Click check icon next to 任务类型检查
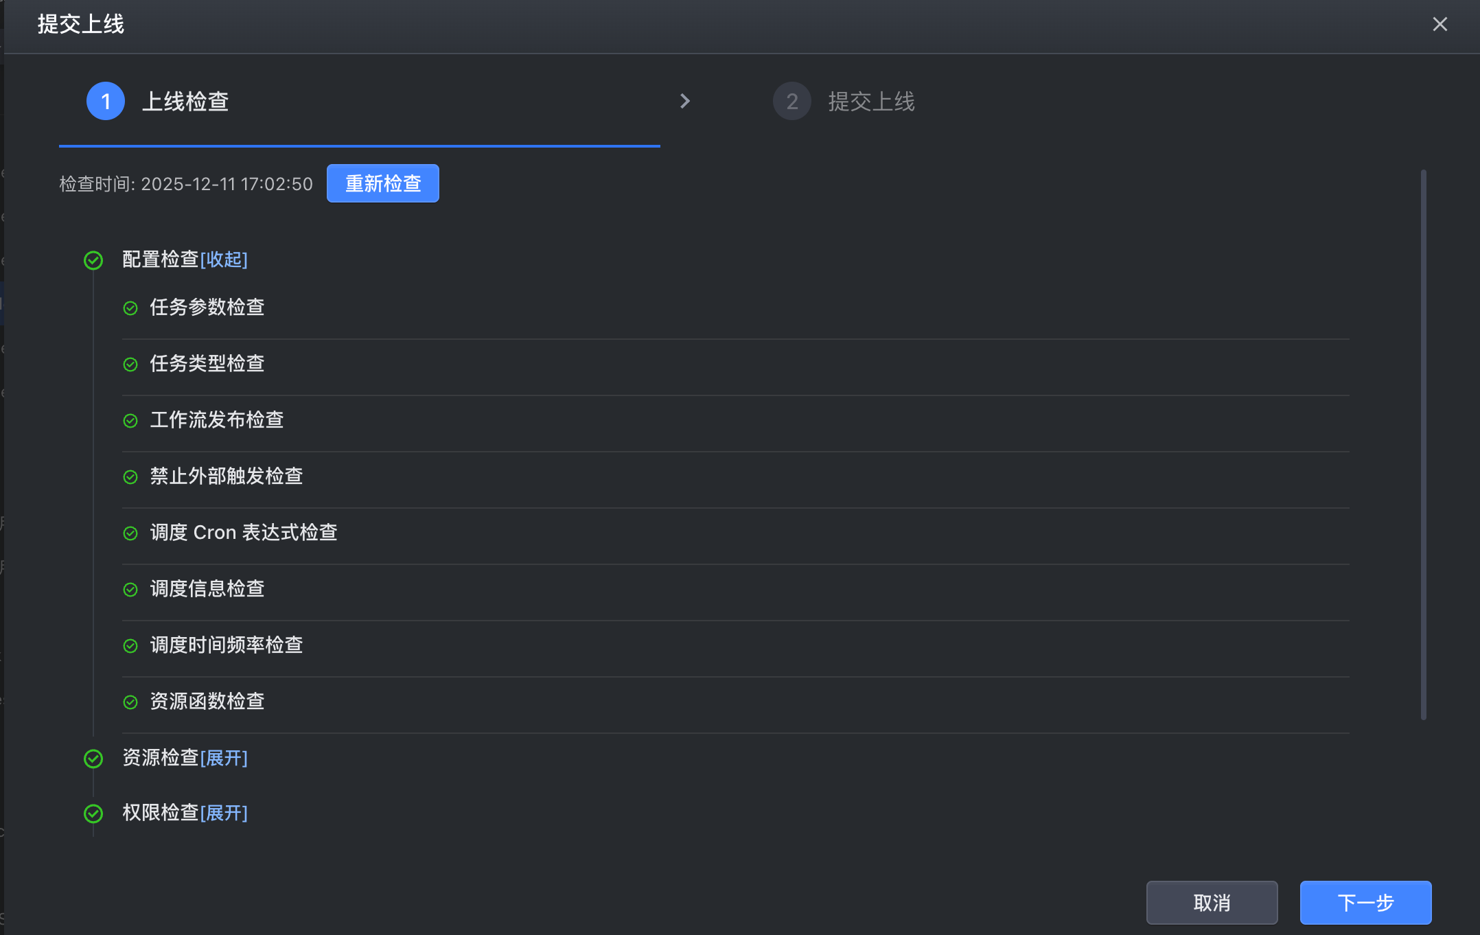Image resolution: width=1480 pixels, height=935 pixels. [x=130, y=365]
